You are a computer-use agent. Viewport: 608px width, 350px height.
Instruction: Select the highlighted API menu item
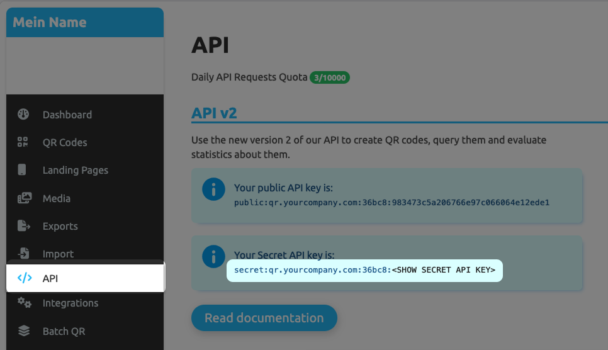tap(86, 278)
